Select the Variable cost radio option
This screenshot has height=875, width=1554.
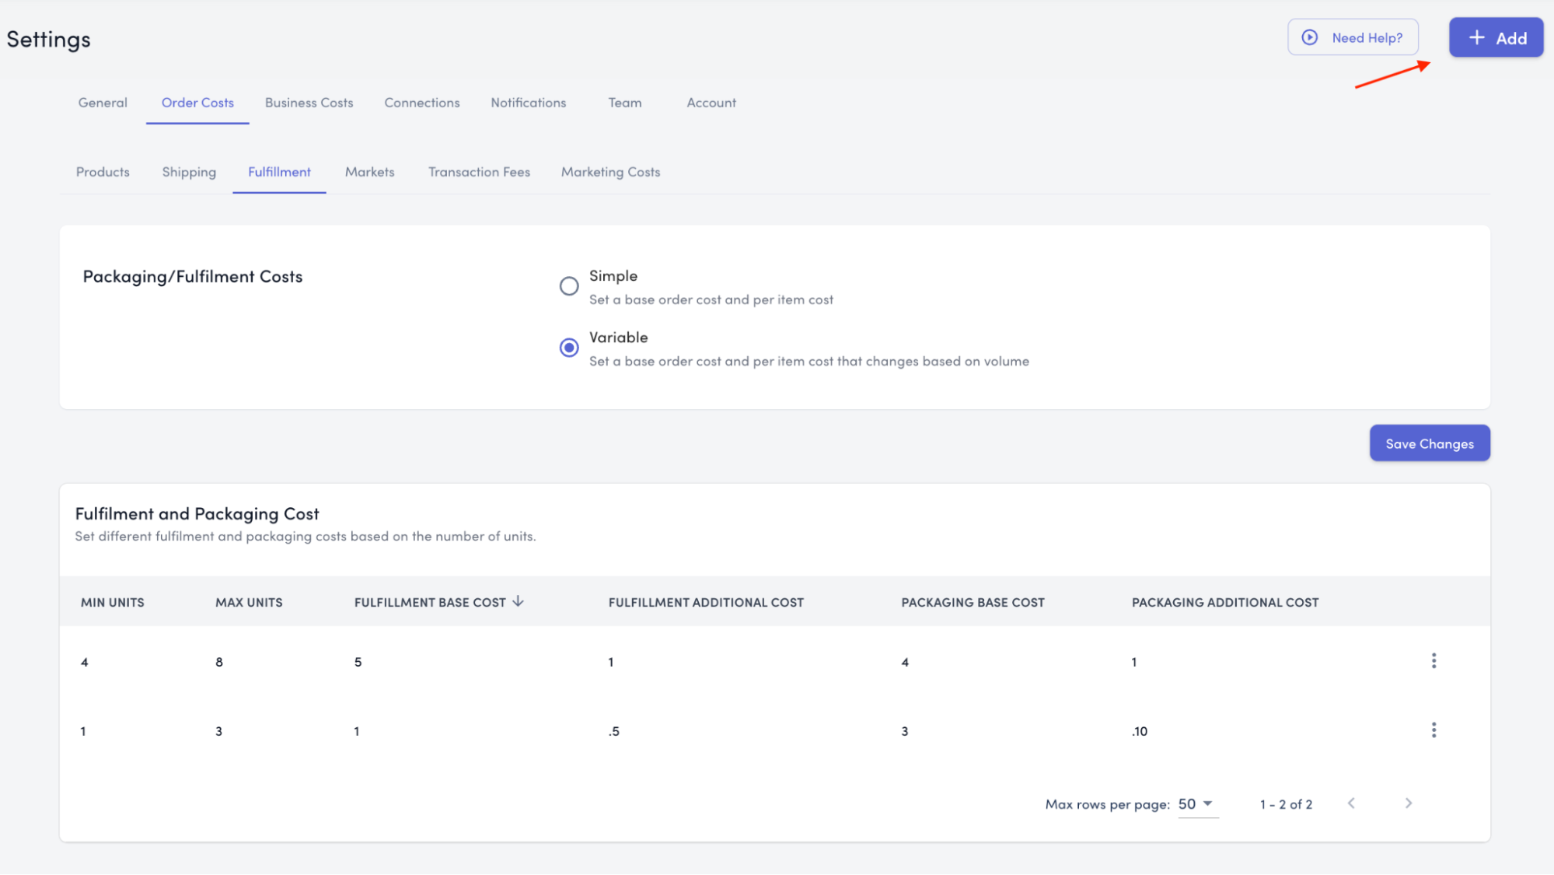point(569,348)
